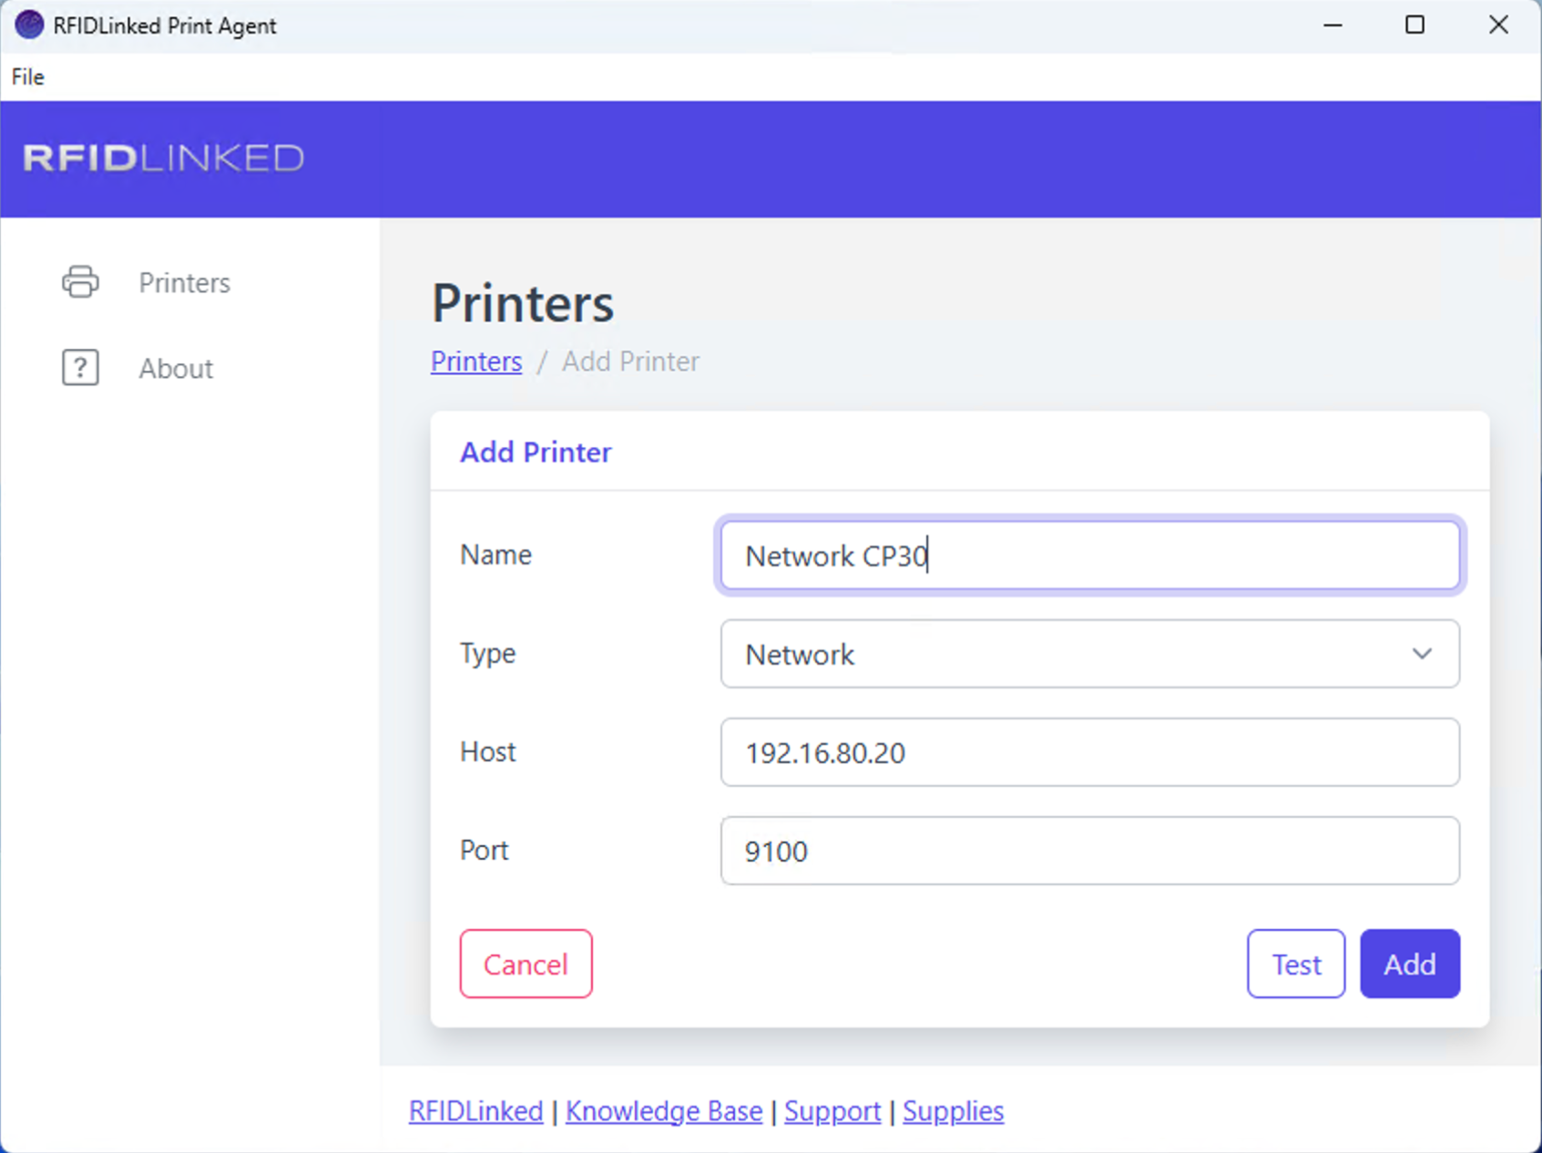Click the RFIDLinked app icon in title bar
Screen dimensions: 1542x1153
point(29,25)
